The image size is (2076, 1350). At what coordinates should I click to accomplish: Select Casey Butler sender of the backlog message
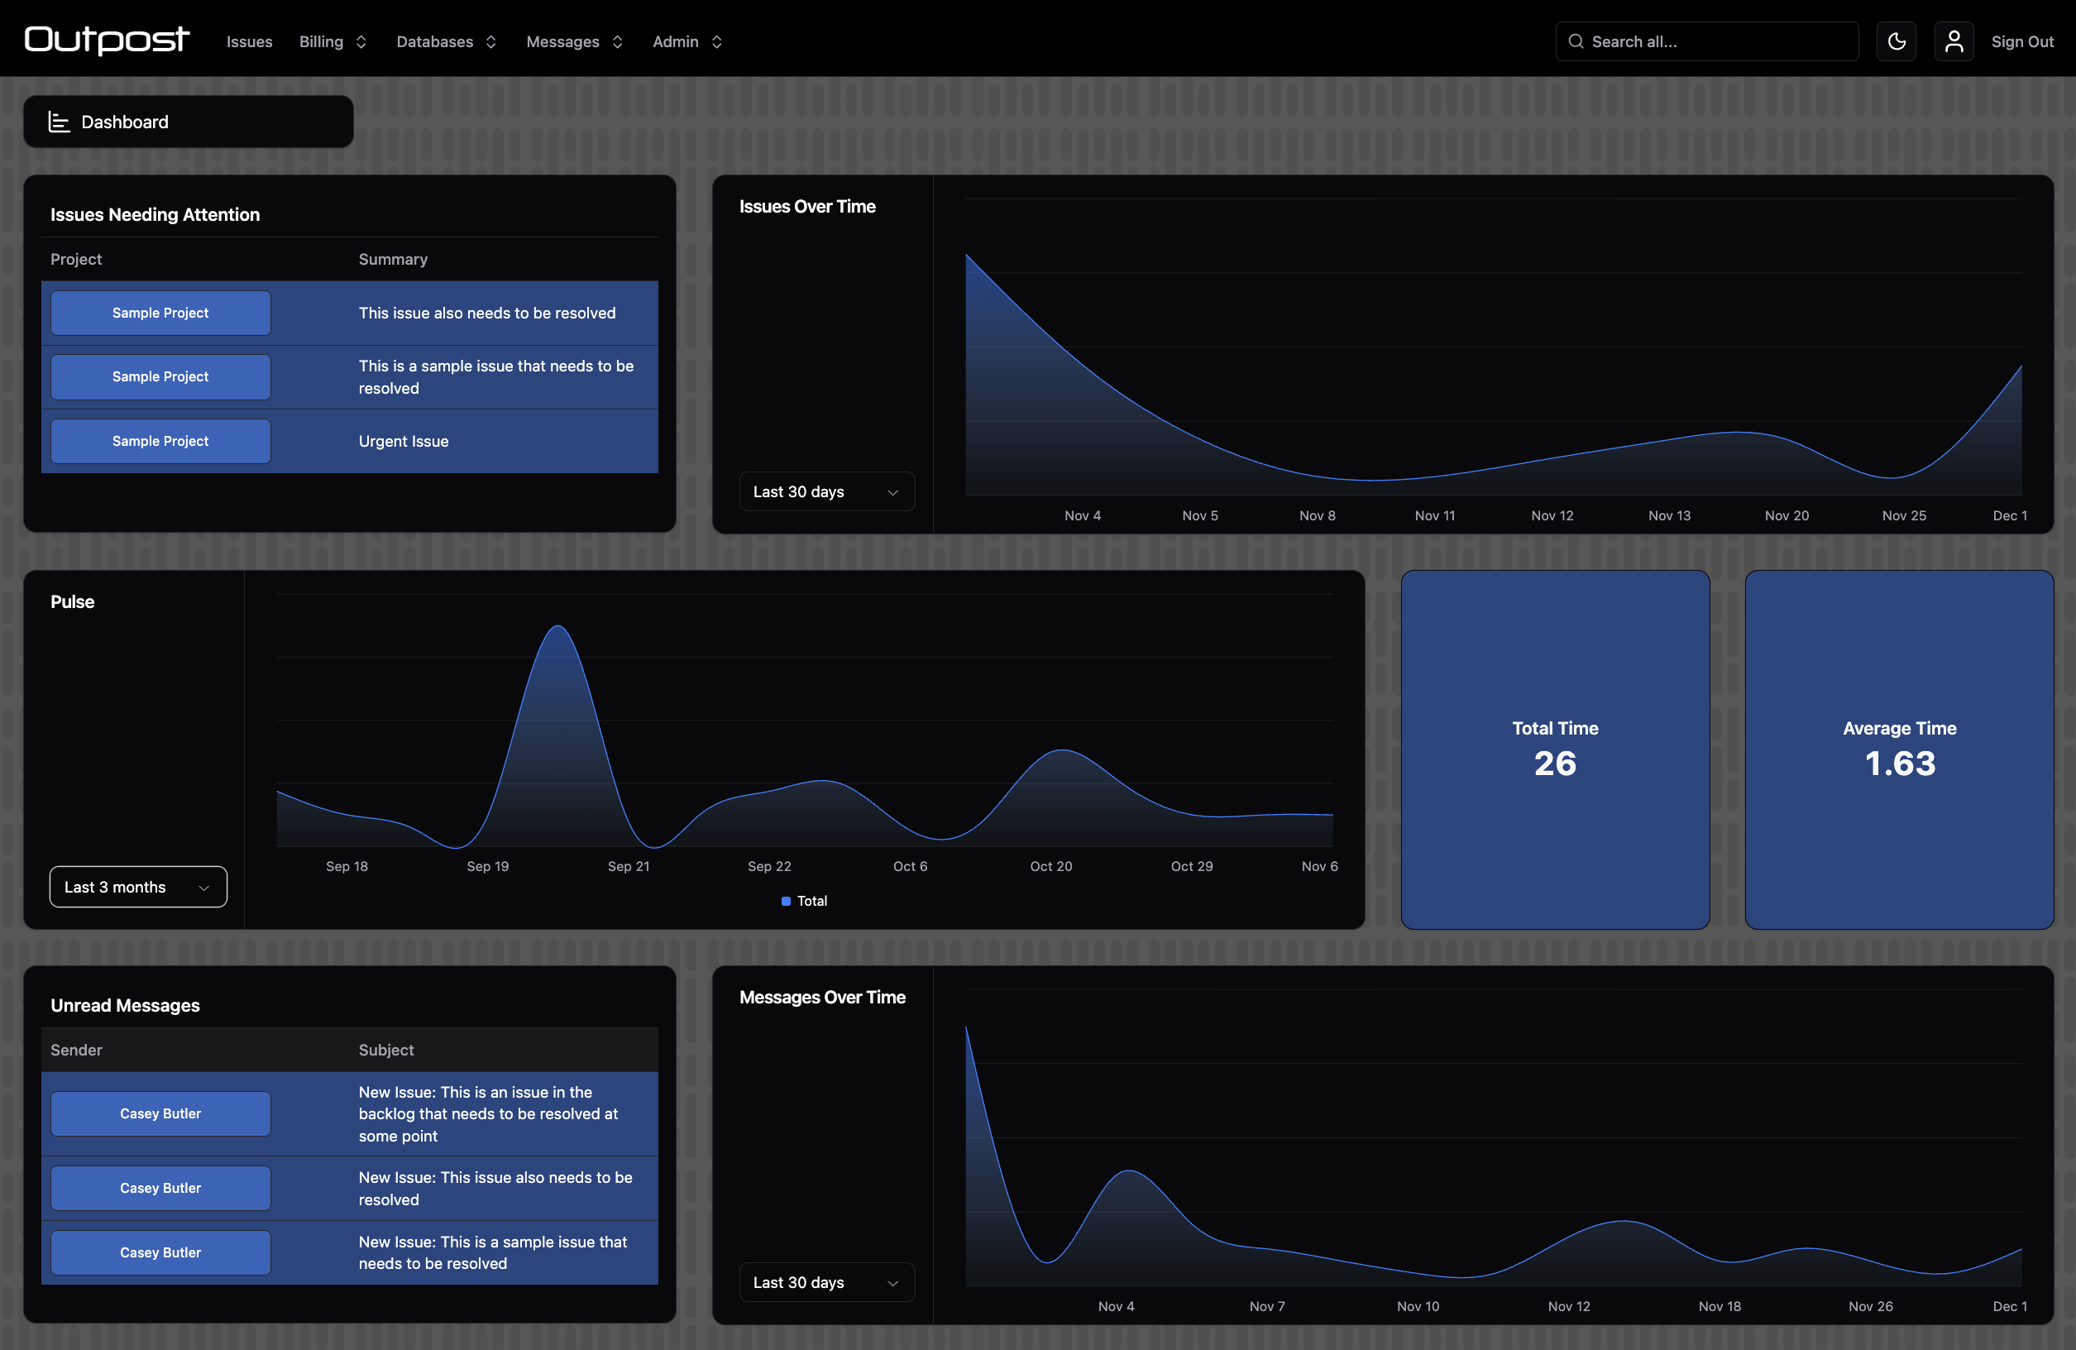tap(160, 1113)
